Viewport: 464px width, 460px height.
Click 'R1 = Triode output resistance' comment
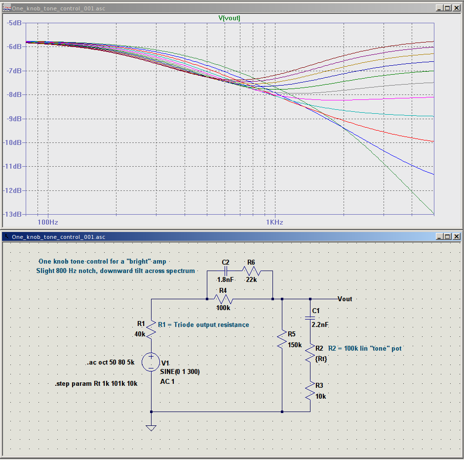click(203, 325)
